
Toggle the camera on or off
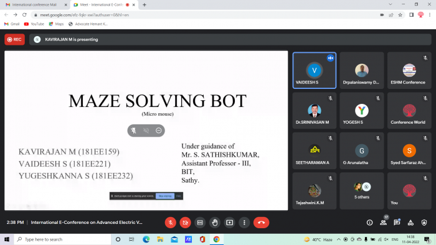point(185,223)
